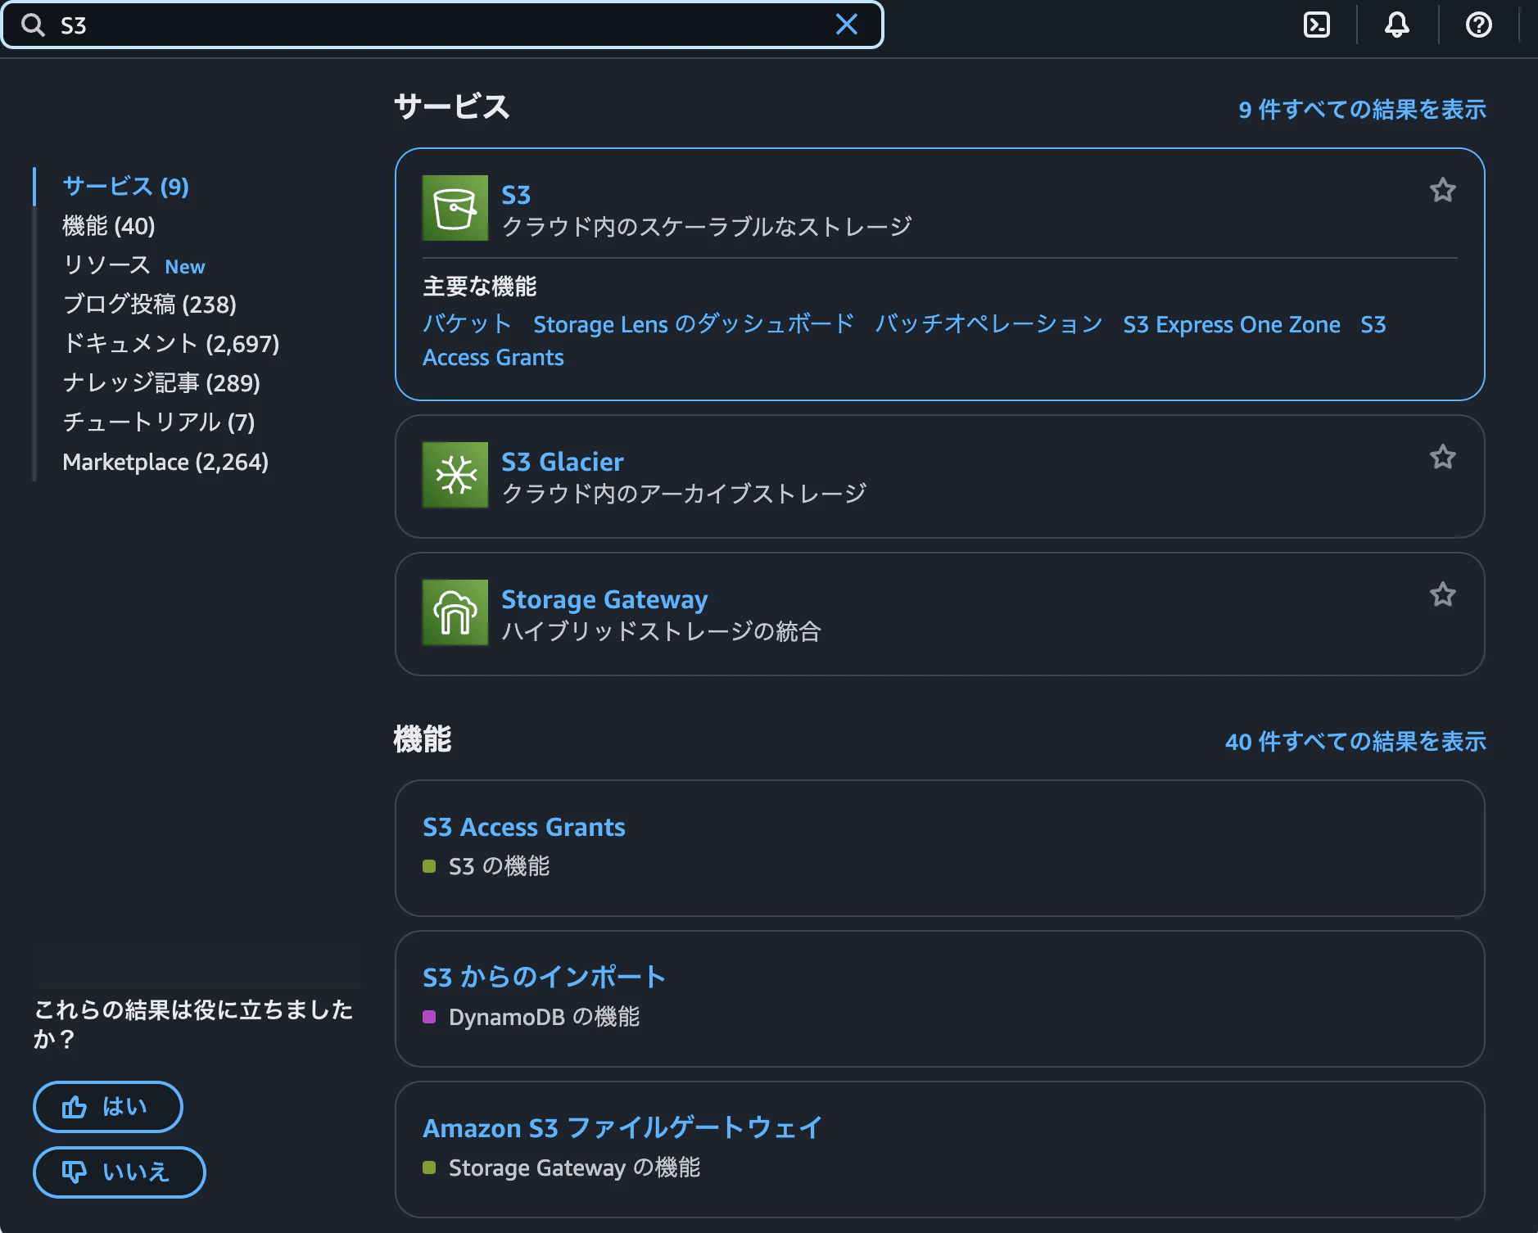The image size is (1538, 1233).
Task: Open the S3 Glacier service link
Action: [563, 462]
